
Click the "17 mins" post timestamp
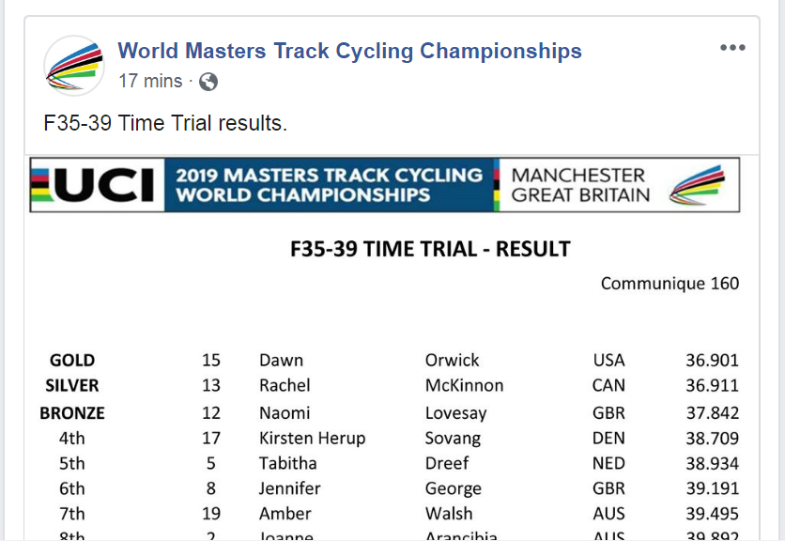(150, 82)
